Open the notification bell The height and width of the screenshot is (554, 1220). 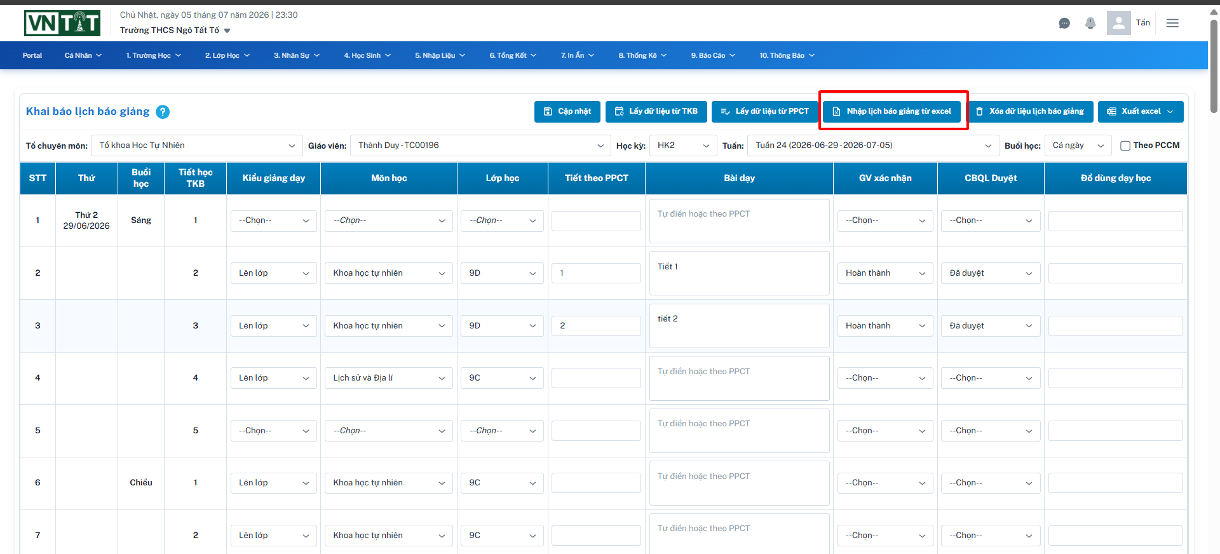tap(1090, 24)
